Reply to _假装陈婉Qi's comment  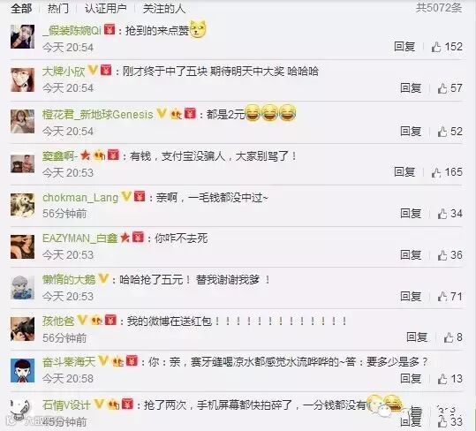click(x=404, y=47)
